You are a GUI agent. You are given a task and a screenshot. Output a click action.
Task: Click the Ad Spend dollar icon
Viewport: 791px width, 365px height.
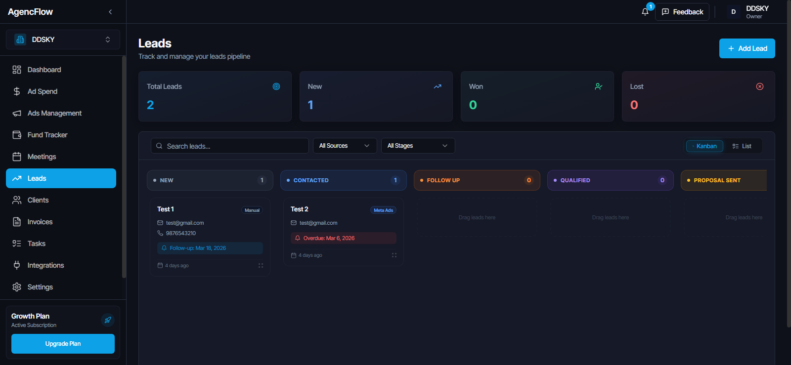pos(17,91)
